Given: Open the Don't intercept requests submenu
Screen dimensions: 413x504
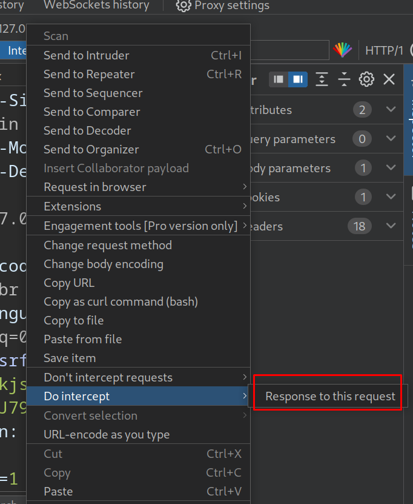Looking at the screenshot, I should pos(138,377).
